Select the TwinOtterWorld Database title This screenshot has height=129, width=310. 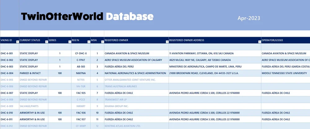[87, 16]
